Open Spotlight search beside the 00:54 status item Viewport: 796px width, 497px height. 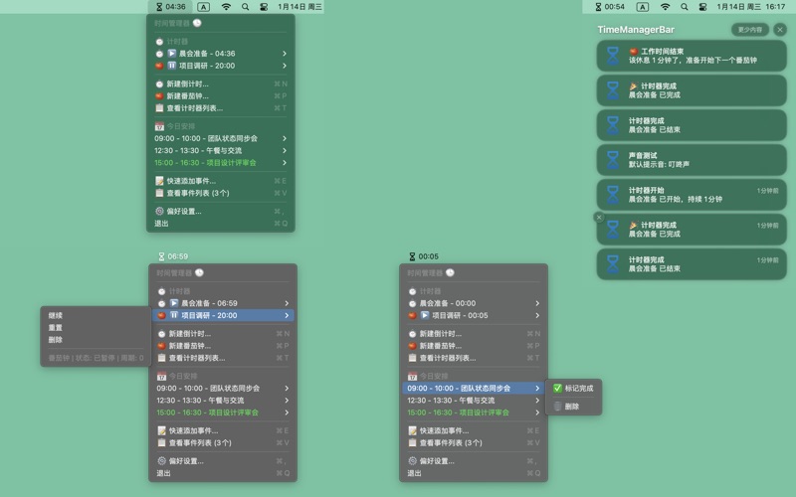coord(685,7)
